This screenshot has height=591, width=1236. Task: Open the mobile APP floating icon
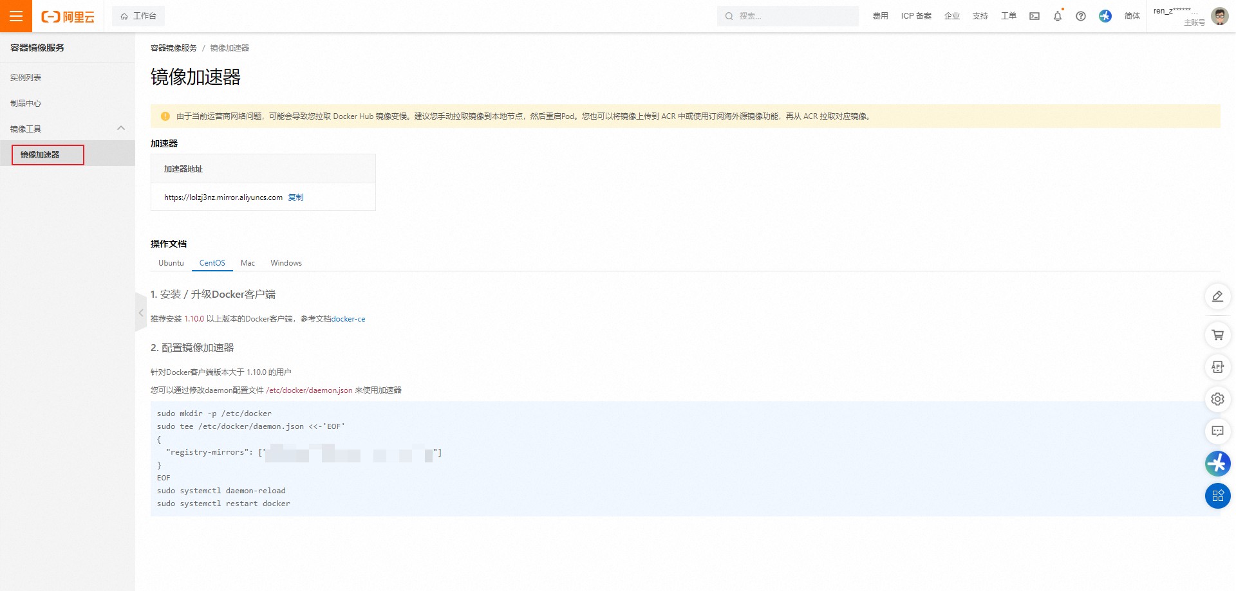coord(1217,367)
